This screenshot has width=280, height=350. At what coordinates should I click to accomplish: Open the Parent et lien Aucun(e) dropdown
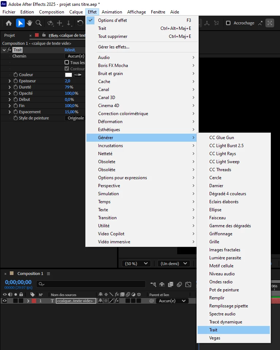tap(172, 301)
